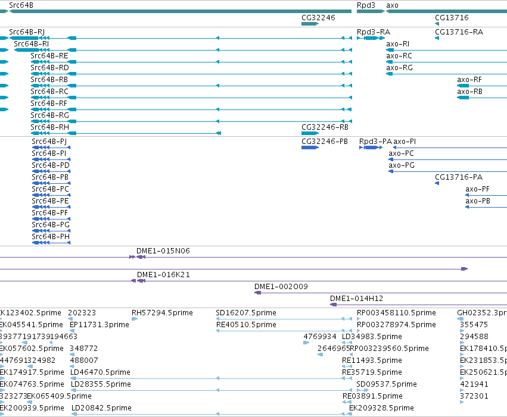The image size is (507, 417).
Task: Select EST SD09537.5prime
Action: (x=387, y=384)
